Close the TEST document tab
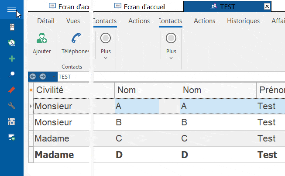 (267, 7)
